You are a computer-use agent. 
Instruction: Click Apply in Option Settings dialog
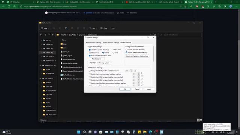tap(149, 89)
